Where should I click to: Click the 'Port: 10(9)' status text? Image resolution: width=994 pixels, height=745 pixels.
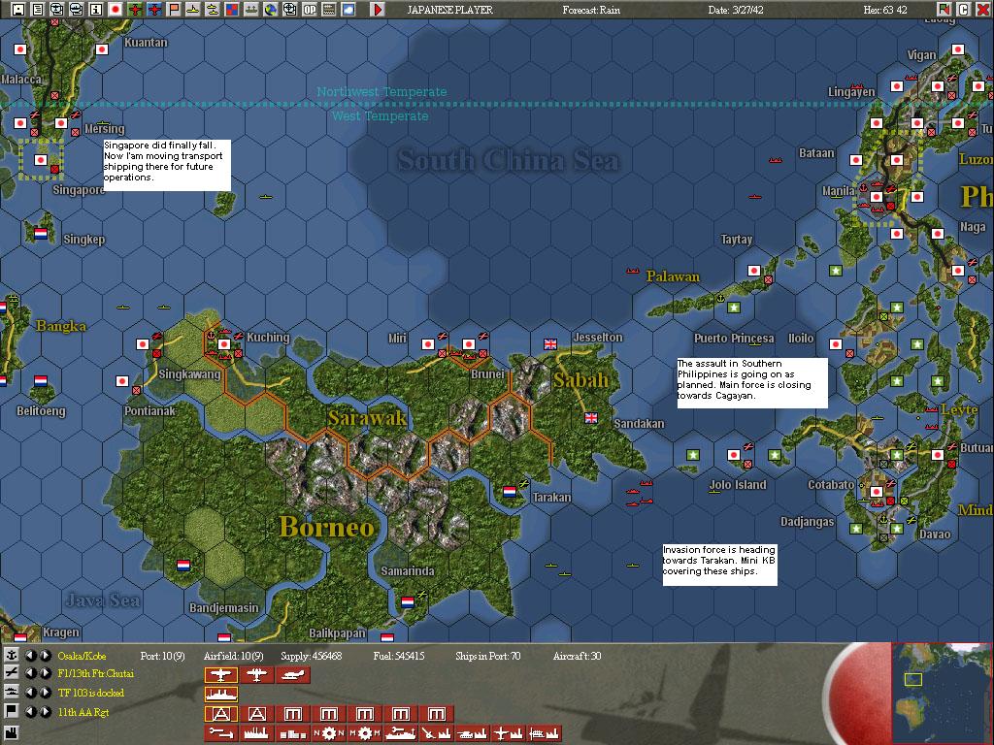162,657
